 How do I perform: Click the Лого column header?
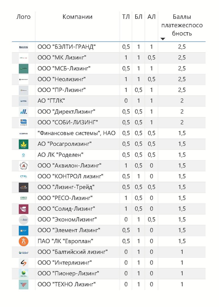[x=23, y=17]
